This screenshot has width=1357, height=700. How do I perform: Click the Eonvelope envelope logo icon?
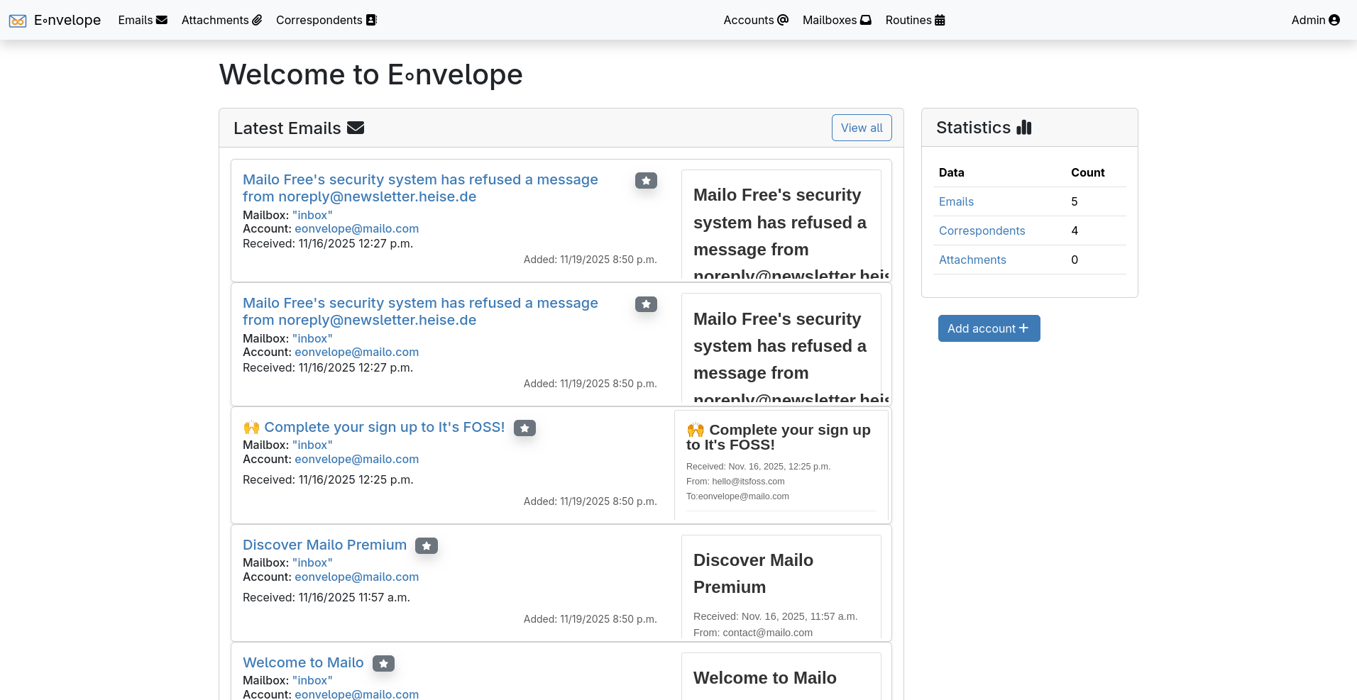pyautogui.click(x=18, y=21)
